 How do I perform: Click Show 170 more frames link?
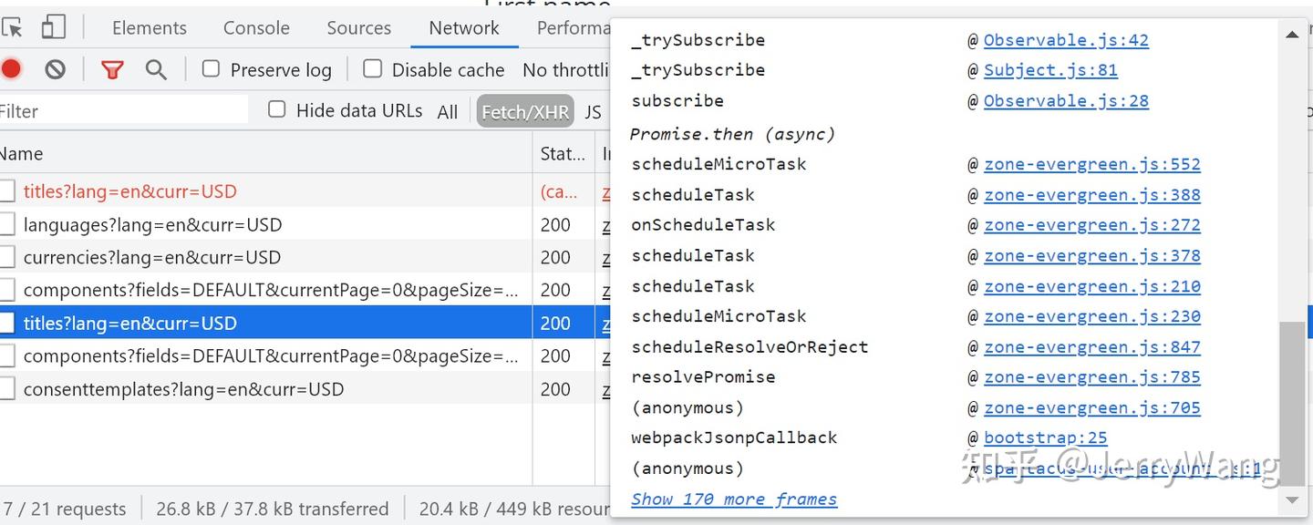[x=734, y=499]
